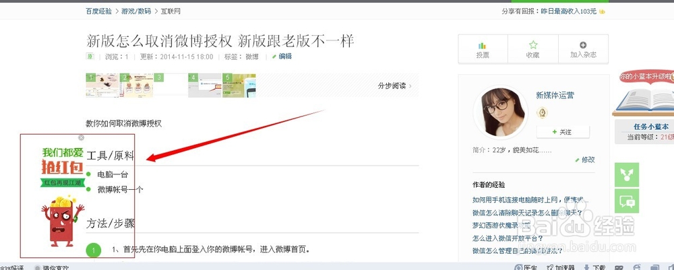Click the green step 1 number circle

coord(93,250)
